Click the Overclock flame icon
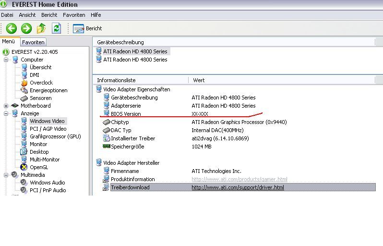This screenshot has height=246, width=383. point(24,83)
